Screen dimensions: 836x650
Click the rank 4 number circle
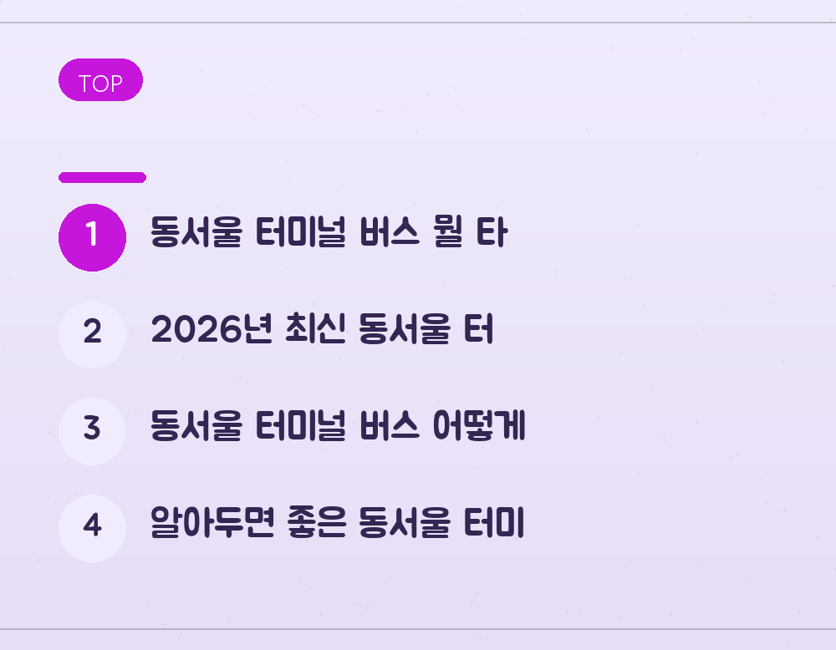(92, 529)
